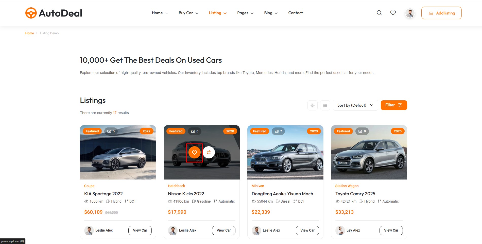Click Leslie Alex avatar on Dongfeng card
The image size is (482, 244).
(x=256, y=231)
